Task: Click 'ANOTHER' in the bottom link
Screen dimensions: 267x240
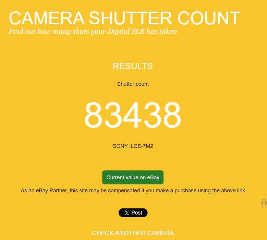Action: point(130,233)
